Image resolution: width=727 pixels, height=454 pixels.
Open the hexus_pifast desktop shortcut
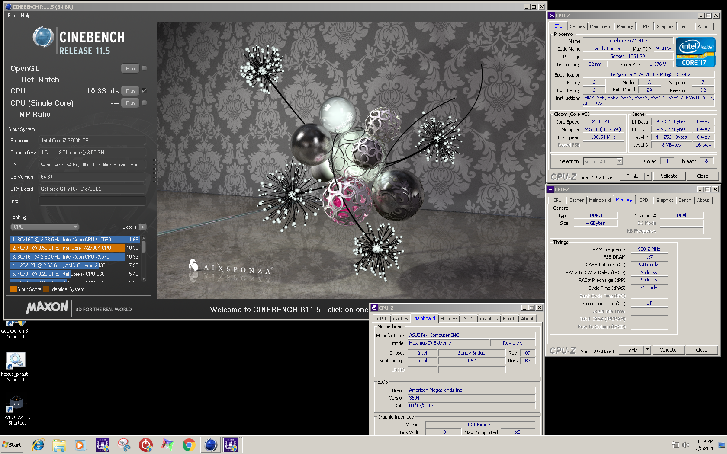(x=16, y=367)
